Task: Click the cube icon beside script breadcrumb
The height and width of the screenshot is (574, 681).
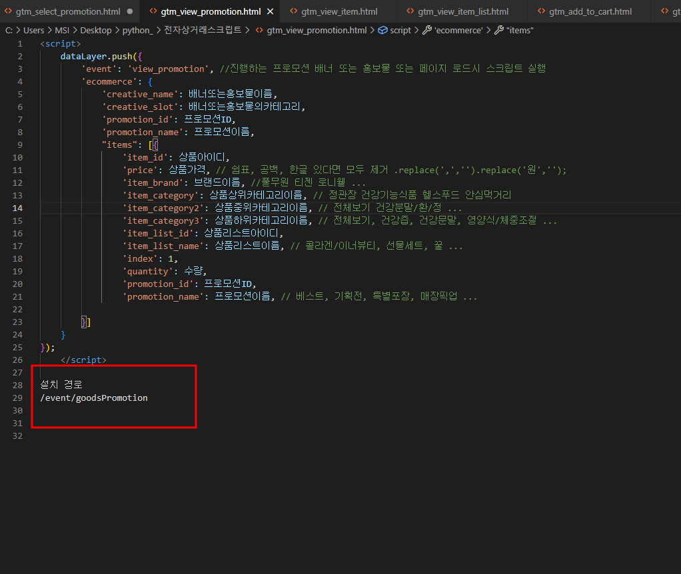Action: [382, 30]
